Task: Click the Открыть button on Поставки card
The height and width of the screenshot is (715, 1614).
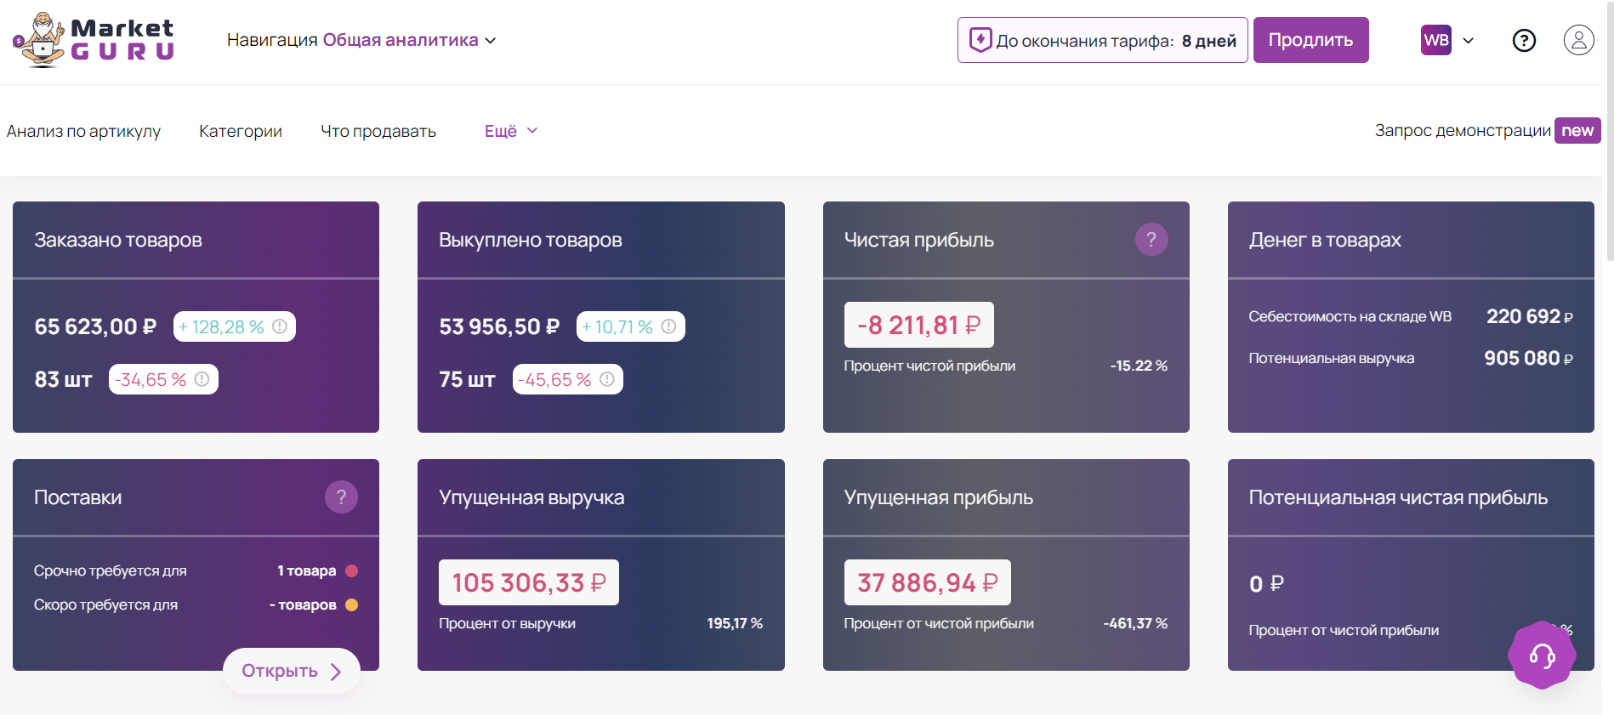Action: 291,671
